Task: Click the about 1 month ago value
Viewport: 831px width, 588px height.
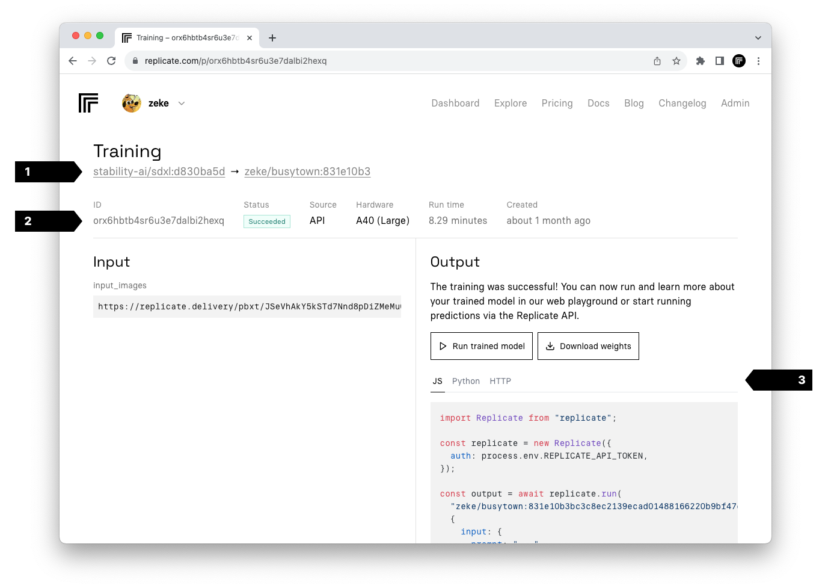Action: (548, 221)
